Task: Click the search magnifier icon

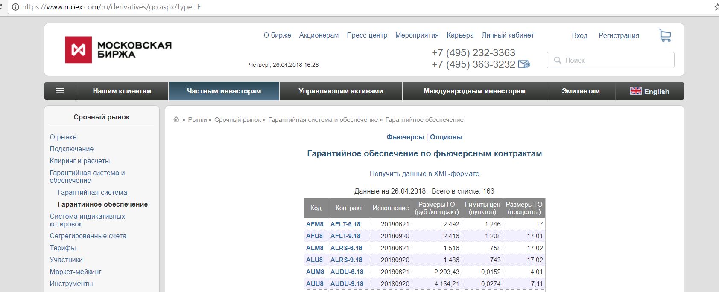Action: pyautogui.click(x=558, y=61)
